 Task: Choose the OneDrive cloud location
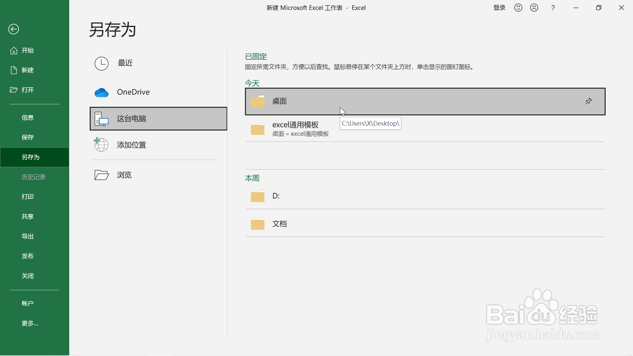133,92
